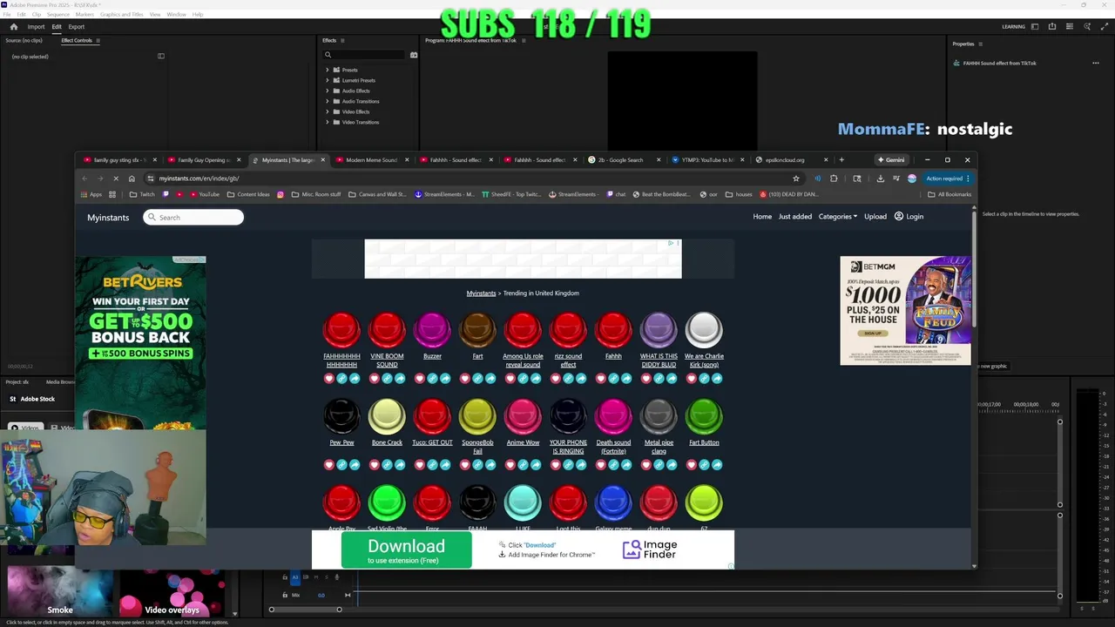
Task: Expand Video Effects folder
Action: click(328, 111)
